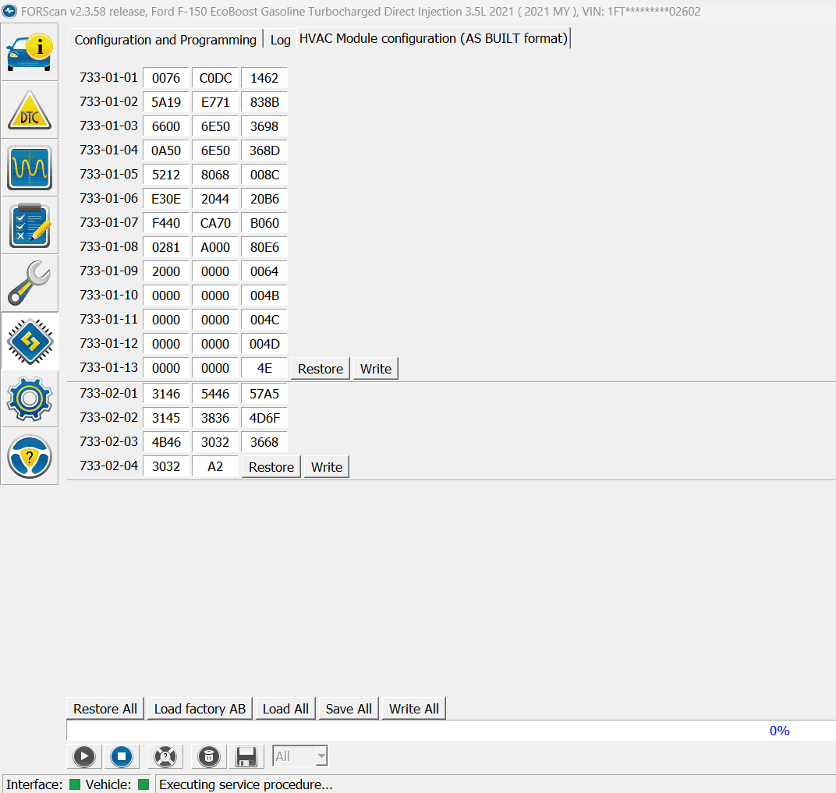Screen dimensions: 836x793
Task: Click field 838B in row 733-01-02
Action: point(264,102)
